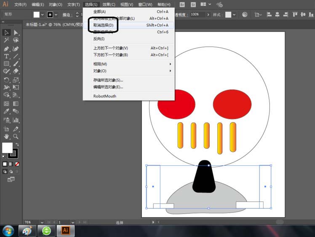
Task: Expand 对象(O) submenu in Select menu
Action: (x=129, y=71)
